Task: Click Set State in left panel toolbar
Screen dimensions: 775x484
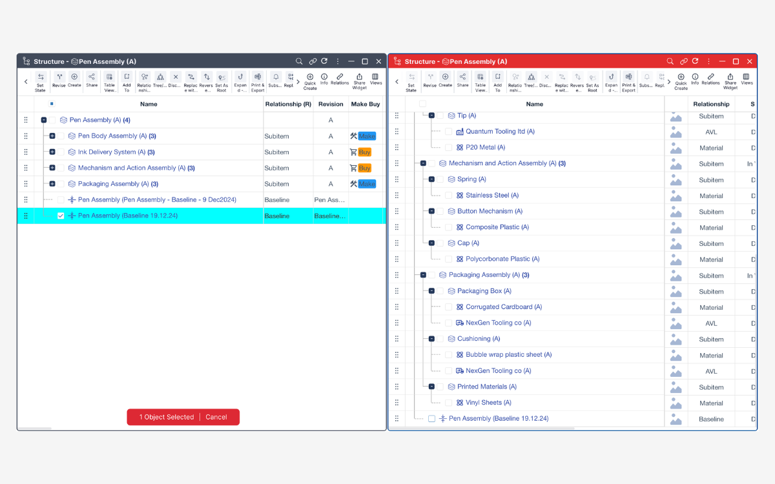Action: point(40,81)
